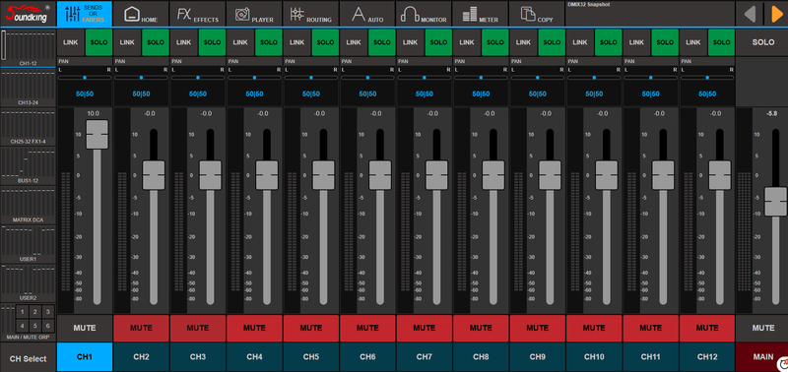Unmute channel CH11
This screenshot has height=372, width=788.
pyautogui.click(x=650, y=328)
